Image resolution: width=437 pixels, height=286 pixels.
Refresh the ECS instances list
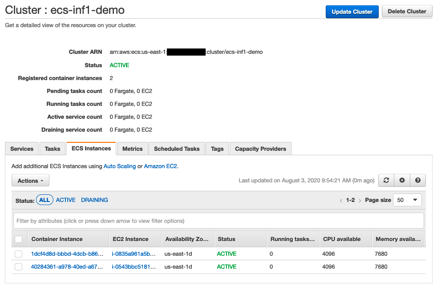pyautogui.click(x=386, y=181)
